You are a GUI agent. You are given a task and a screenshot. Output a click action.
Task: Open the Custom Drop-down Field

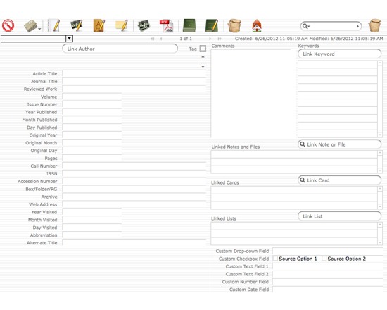coord(327,251)
